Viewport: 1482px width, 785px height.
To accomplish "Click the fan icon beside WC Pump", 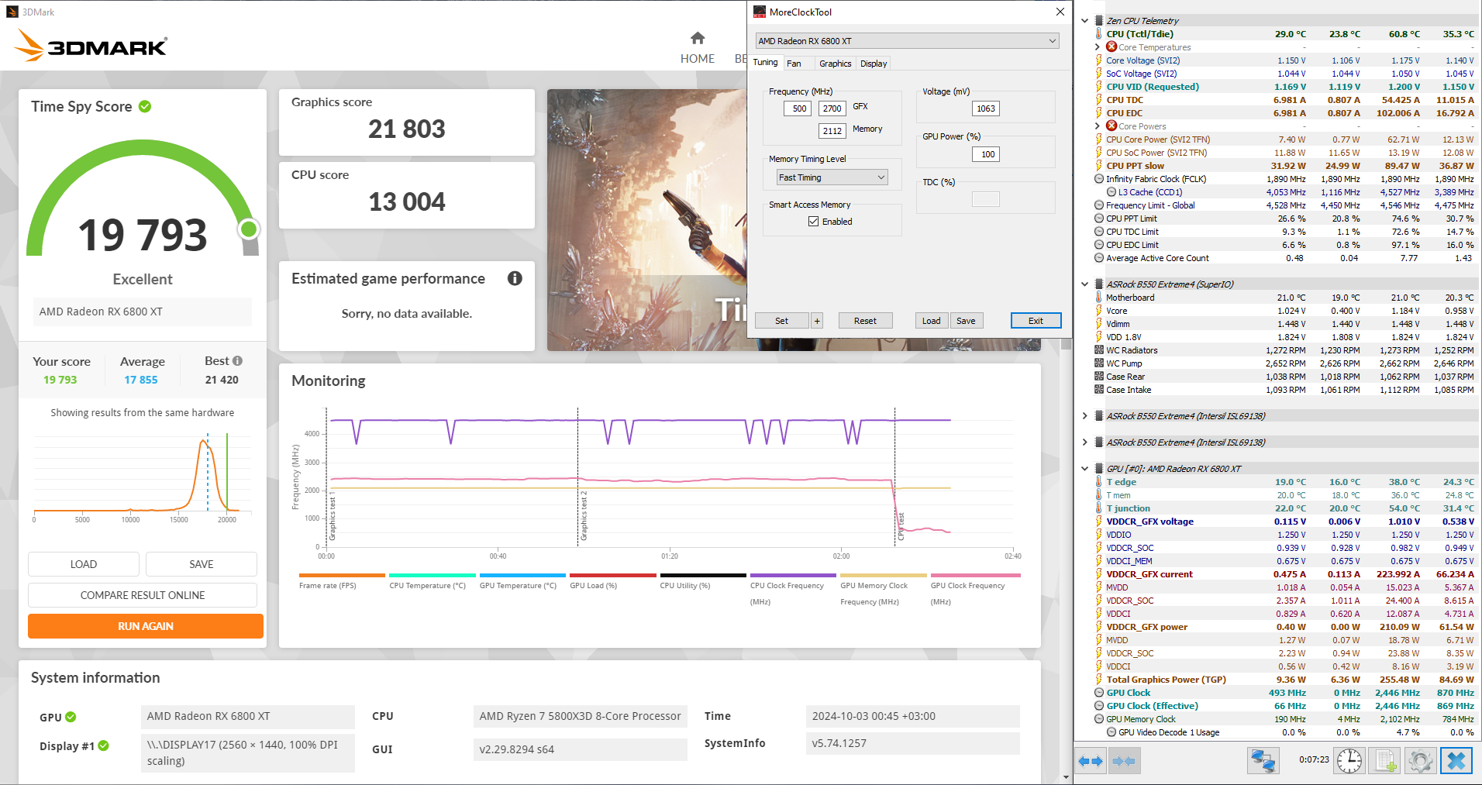I will (x=1099, y=363).
